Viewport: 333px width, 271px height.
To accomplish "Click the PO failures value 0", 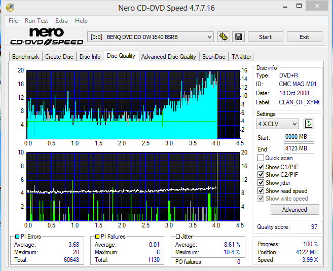I will click(x=239, y=262).
